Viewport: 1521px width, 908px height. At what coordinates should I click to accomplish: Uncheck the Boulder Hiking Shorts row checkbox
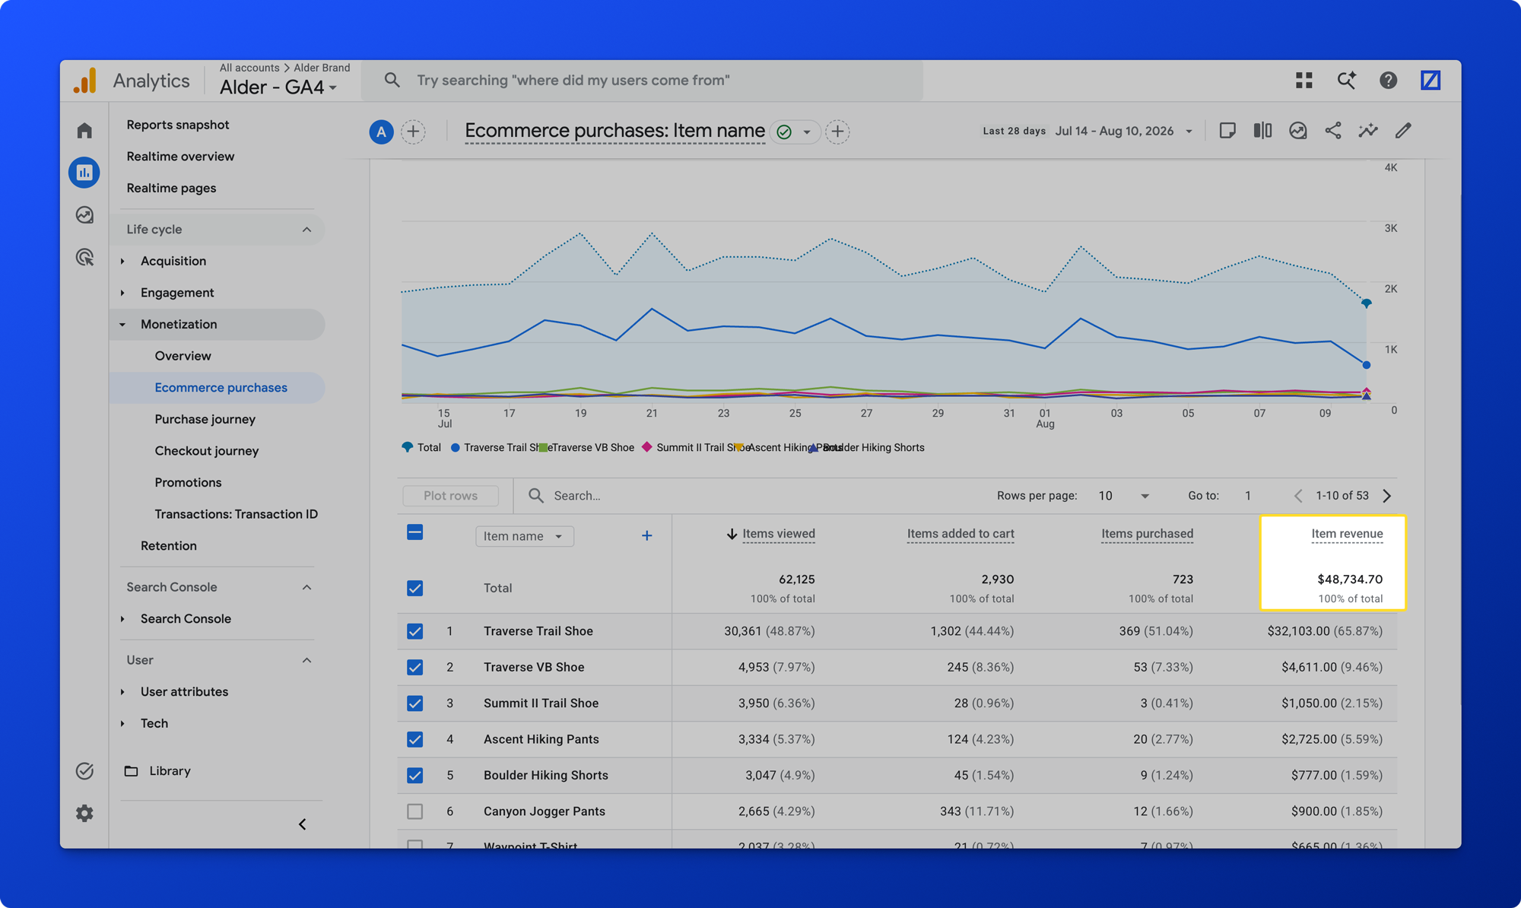pyautogui.click(x=414, y=775)
